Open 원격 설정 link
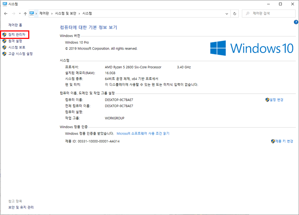The height and width of the screenshot is (215, 299). (x=15, y=41)
